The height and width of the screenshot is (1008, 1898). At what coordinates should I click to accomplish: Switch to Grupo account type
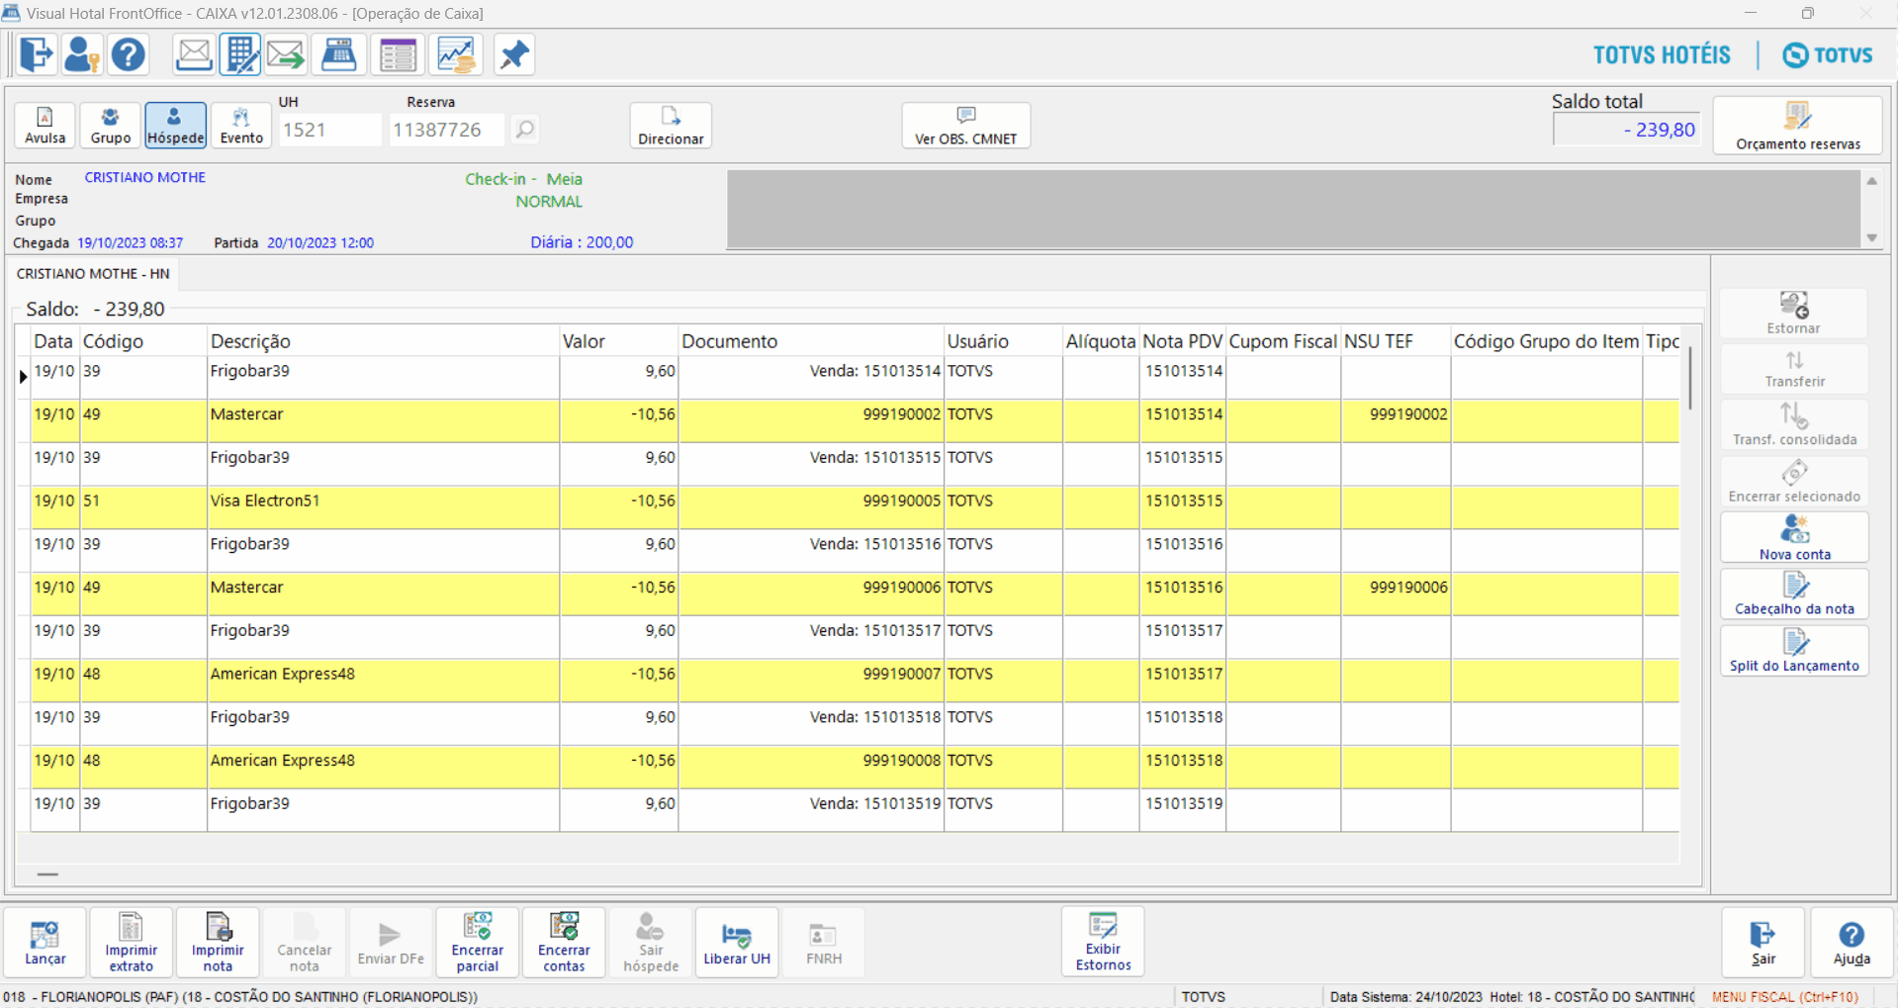click(110, 126)
